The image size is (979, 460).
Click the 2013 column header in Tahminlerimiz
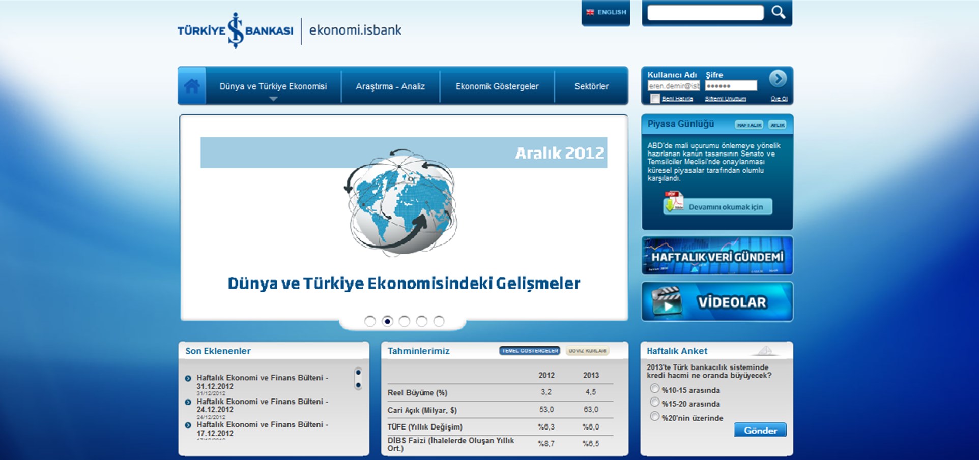pyautogui.click(x=591, y=375)
